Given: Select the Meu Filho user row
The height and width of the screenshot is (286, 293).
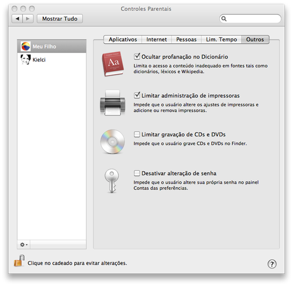Looking at the screenshot, I should pos(52,46).
